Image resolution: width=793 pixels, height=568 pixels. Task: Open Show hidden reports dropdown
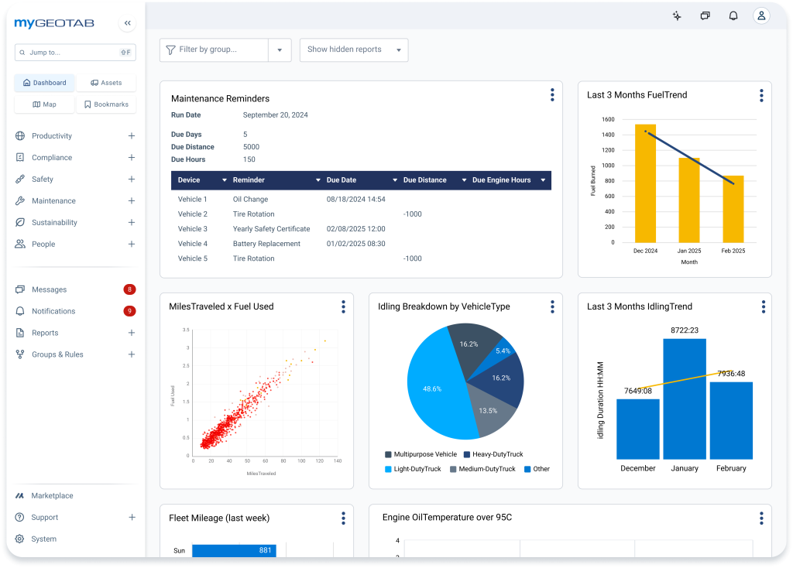tap(354, 50)
